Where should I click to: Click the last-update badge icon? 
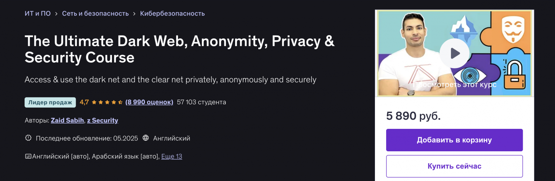coord(28,138)
